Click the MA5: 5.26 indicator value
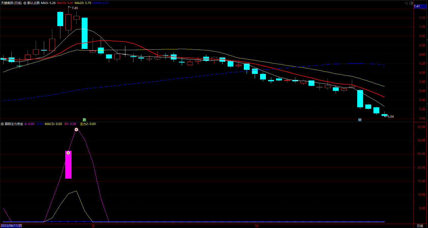The image size is (428, 228). [x=48, y=3]
